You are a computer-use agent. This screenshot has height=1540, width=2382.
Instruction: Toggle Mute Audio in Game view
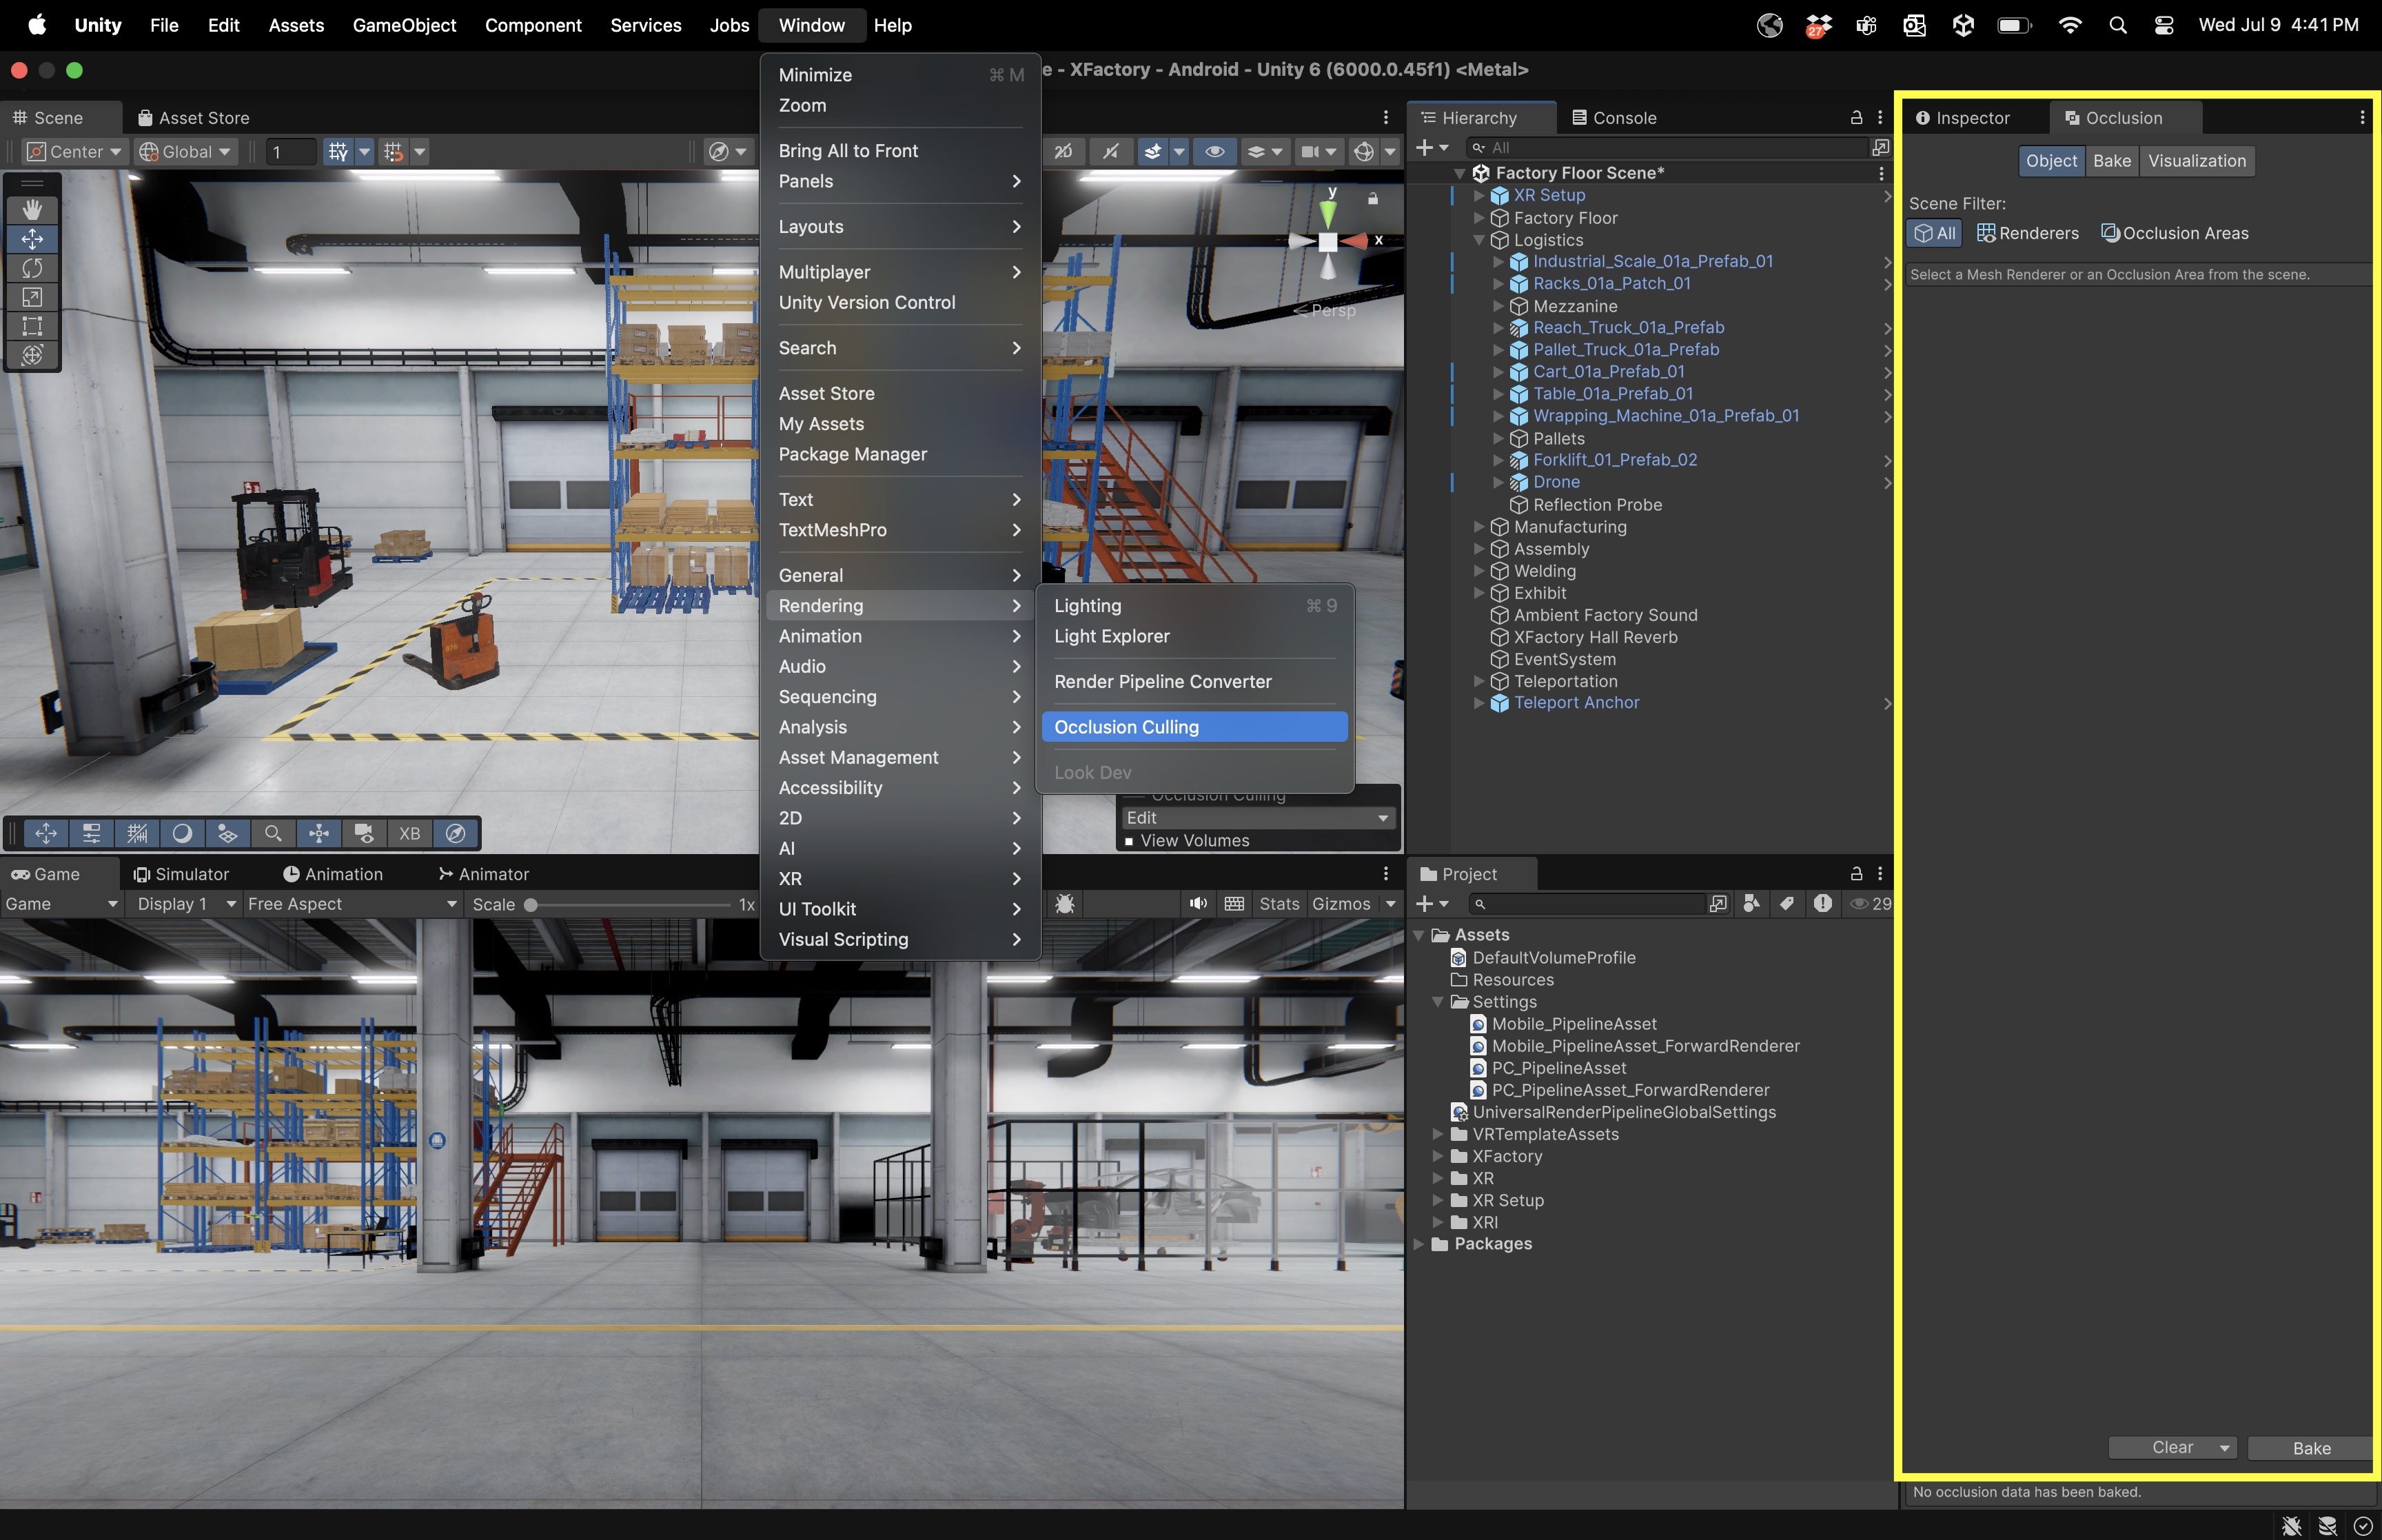pyautogui.click(x=1197, y=904)
